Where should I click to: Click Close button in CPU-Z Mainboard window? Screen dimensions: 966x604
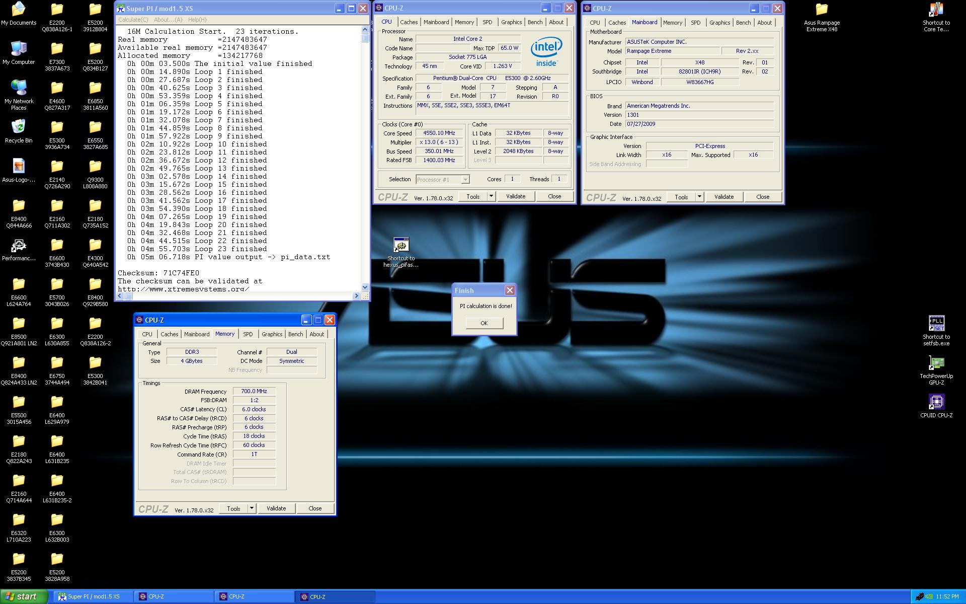763,197
